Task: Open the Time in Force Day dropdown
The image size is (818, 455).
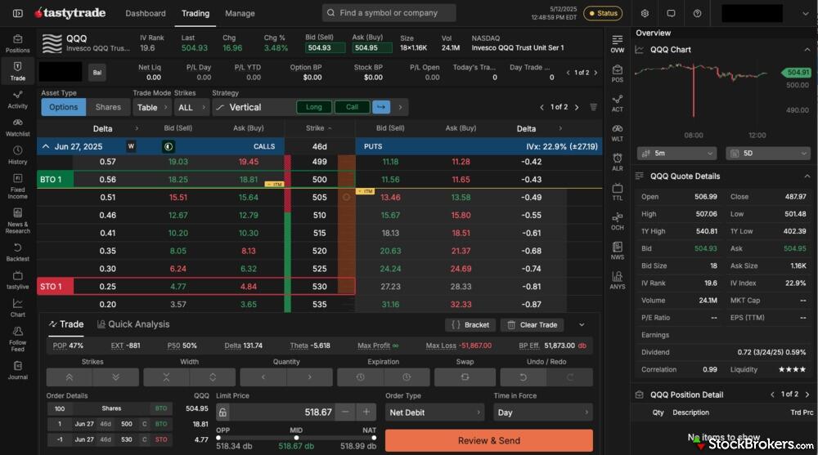Action: (x=542, y=413)
